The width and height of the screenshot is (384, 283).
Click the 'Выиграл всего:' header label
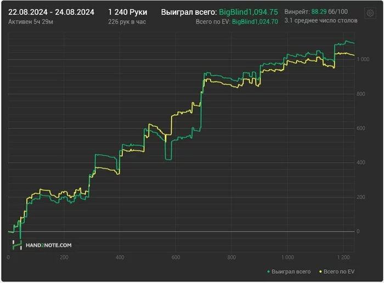pyautogui.click(x=189, y=12)
